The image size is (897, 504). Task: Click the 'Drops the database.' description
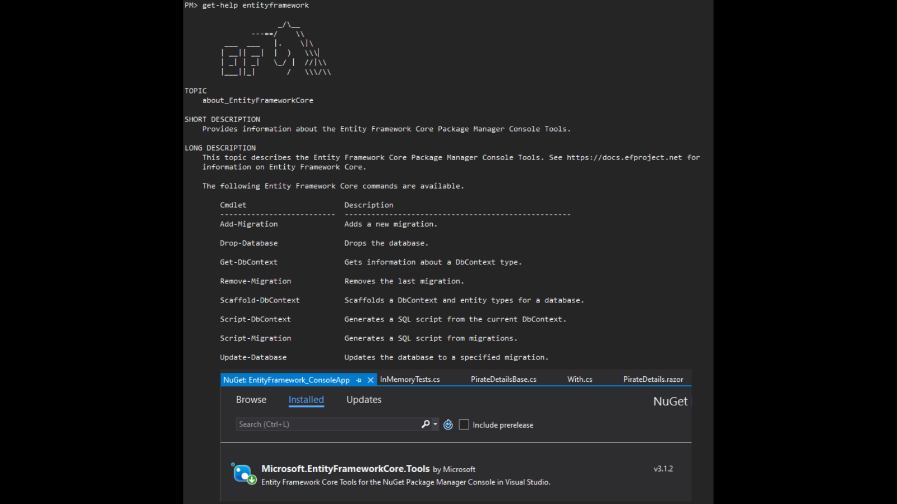click(386, 243)
